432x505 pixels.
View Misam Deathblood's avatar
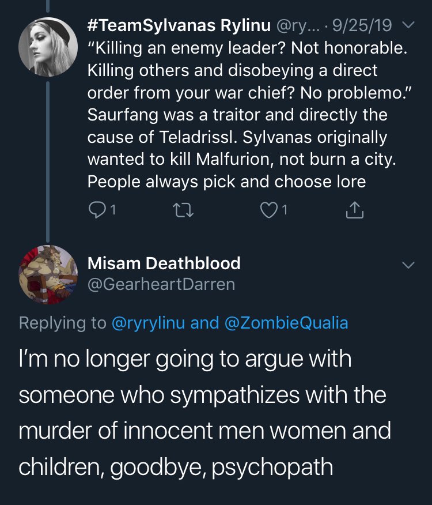pyautogui.click(x=48, y=274)
